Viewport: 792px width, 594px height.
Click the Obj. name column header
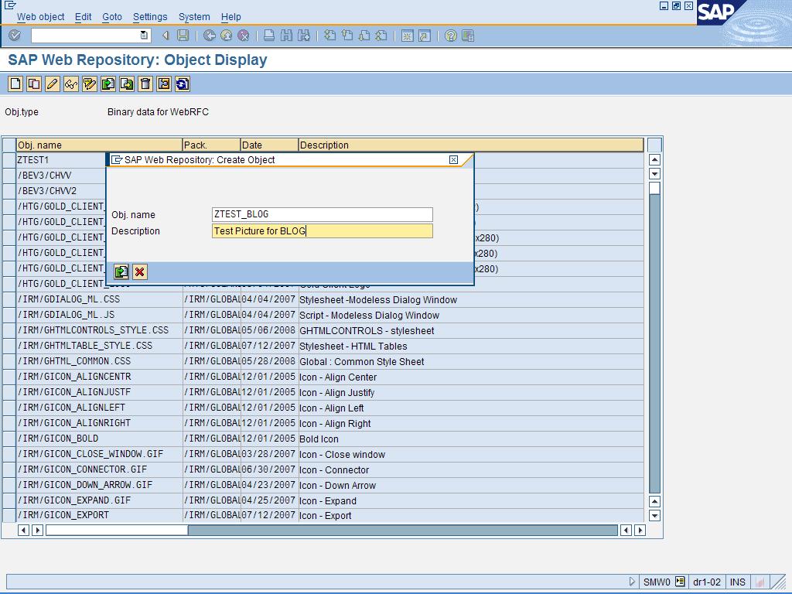tap(99, 145)
